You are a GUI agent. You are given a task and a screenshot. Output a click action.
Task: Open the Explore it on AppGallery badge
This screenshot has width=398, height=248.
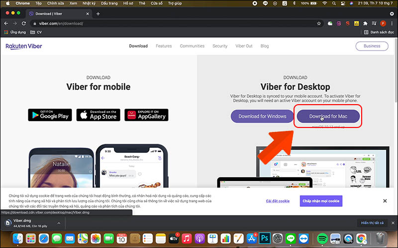[x=146, y=115]
